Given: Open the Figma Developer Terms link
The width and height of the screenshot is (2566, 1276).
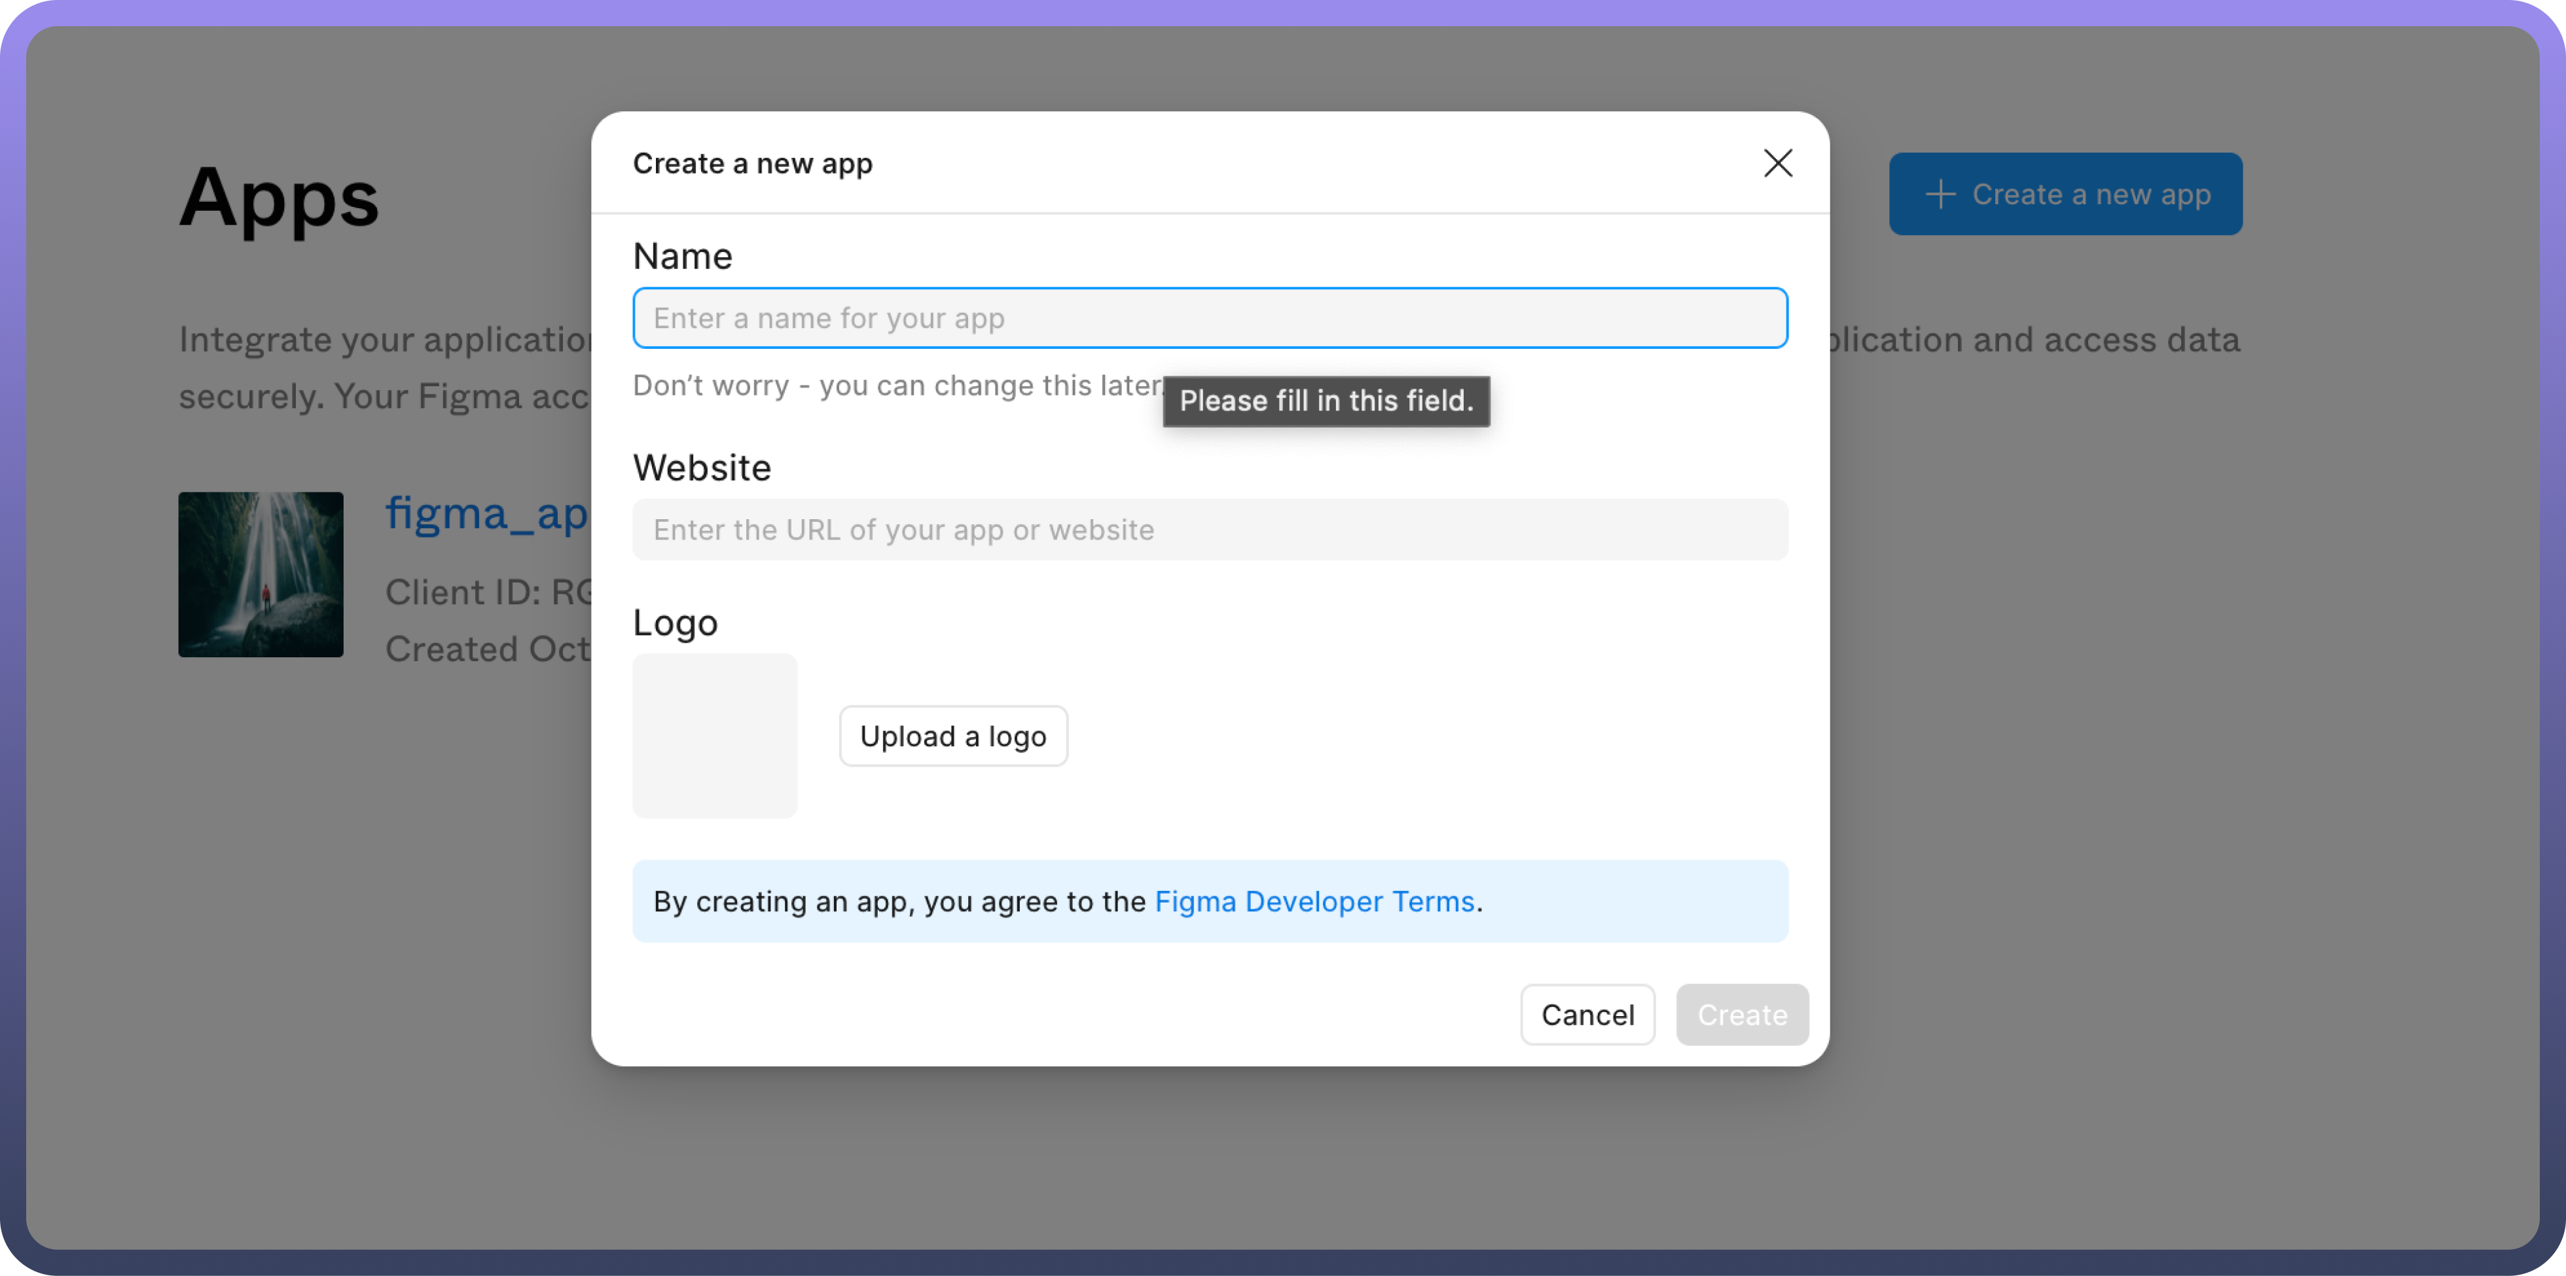Looking at the screenshot, I should pos(1314,902).
